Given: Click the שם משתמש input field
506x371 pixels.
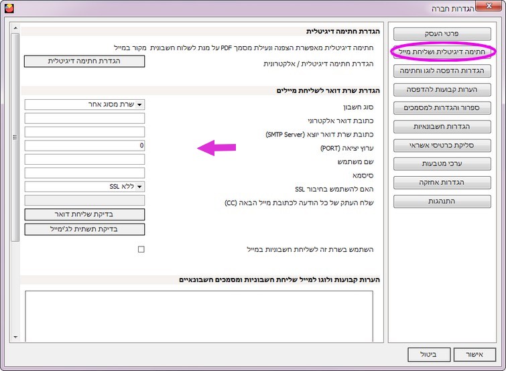Looking at the screenshot, I should (84, 159).
